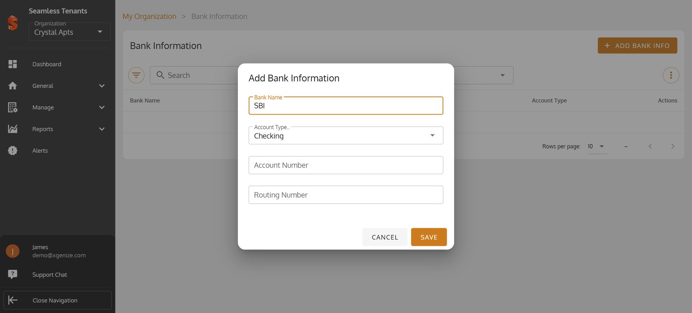This screenshot has width=692, height=313.
Task: Open the three-dot more options menu
Action: (671, 75)
